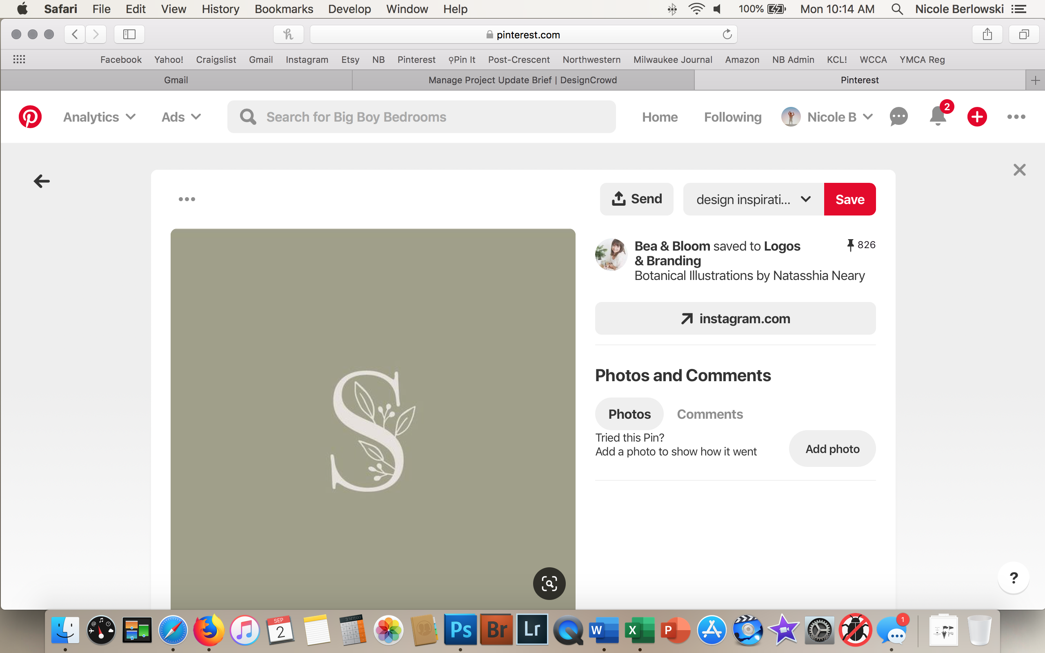Open the Bookmarks menu in the menu bar
The image size is (1045, 653).
[284, 9]
